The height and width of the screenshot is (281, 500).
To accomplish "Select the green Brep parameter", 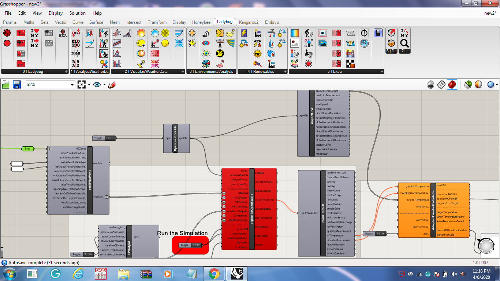I will pos(27,149).
